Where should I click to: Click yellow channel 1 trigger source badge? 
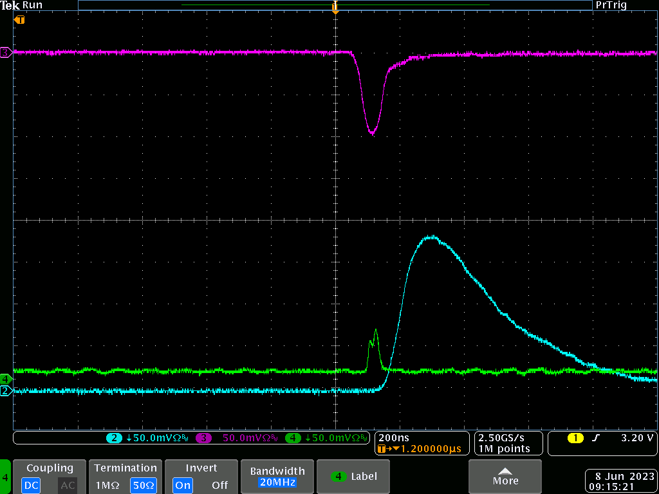575,438
